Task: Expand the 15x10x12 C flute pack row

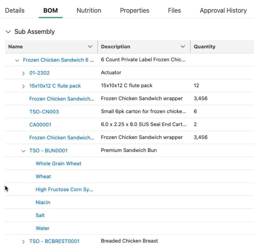Action: pyautogui.click(x=23, y=86)
